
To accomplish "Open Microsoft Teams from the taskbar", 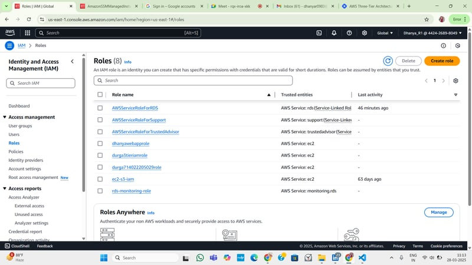I will coord(214,258).
